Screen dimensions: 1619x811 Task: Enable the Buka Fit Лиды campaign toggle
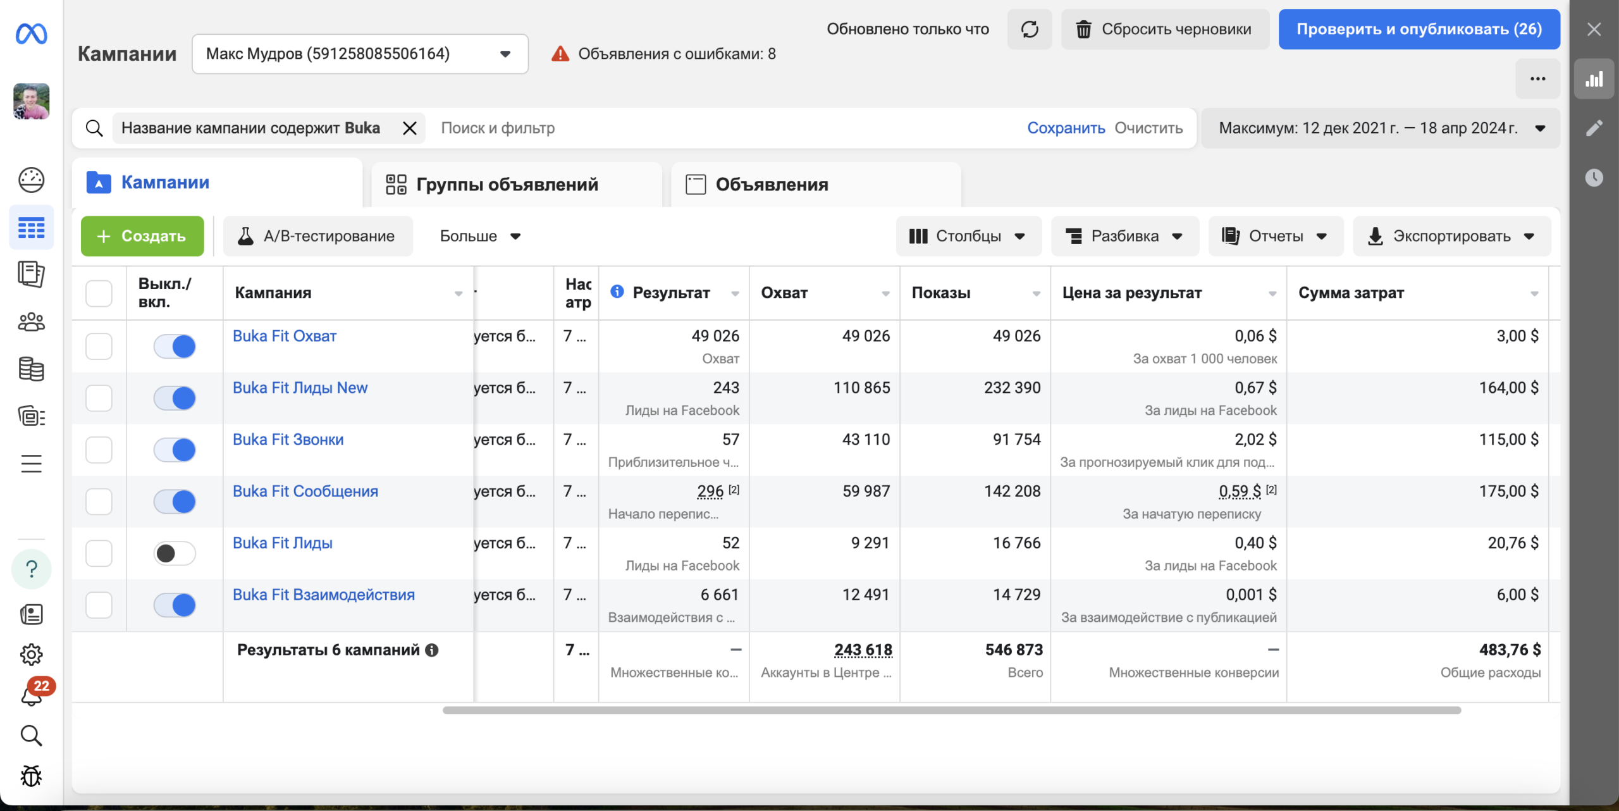[175, 554]
